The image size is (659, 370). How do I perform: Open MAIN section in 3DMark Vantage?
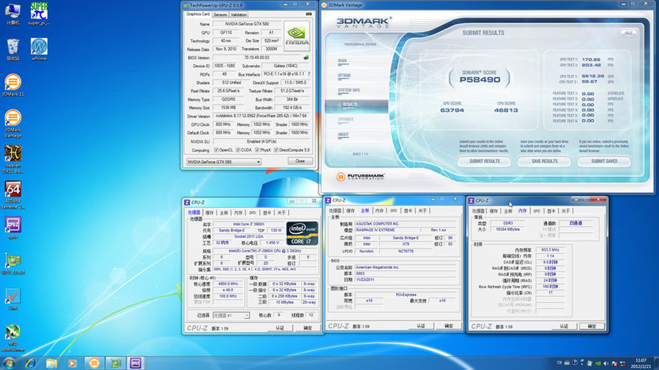point(343,61)
